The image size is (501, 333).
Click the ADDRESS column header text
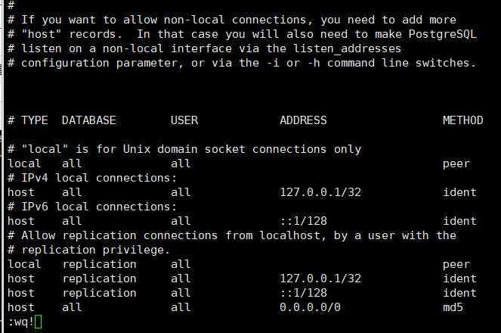click(303, 120)
